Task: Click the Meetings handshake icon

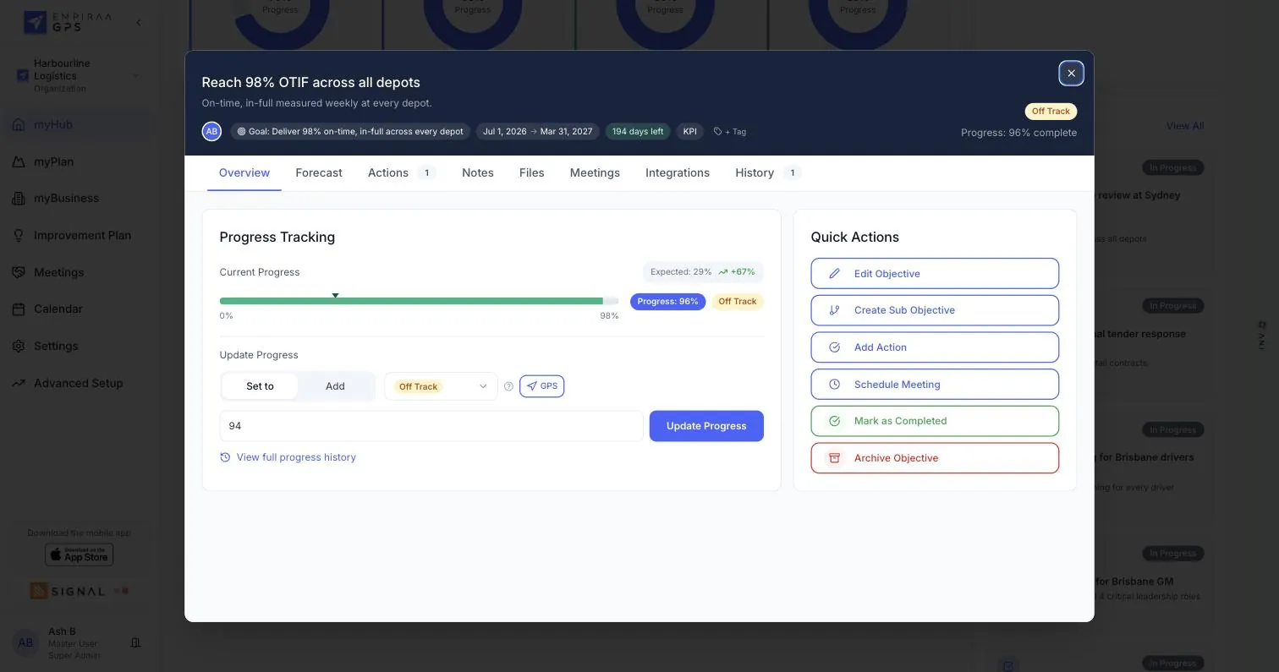Action: (19, 272)
